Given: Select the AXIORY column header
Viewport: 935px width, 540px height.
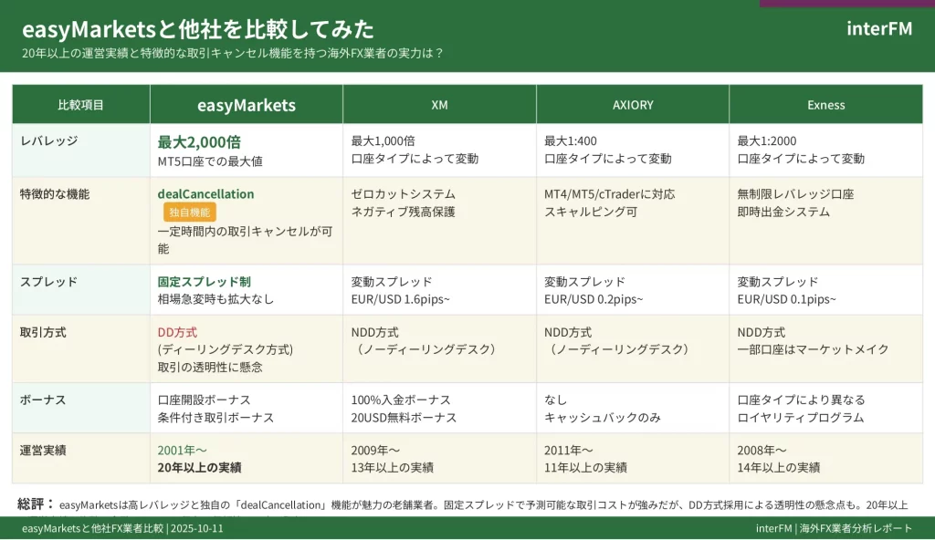Looking at the screenshot, I should [633, 105].
